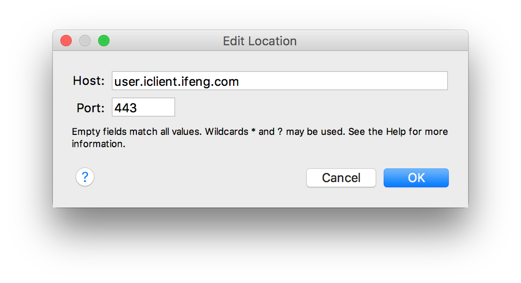Click the word "Help" in the hint text
Screen dimensions: 521x283
coord(396,132)
